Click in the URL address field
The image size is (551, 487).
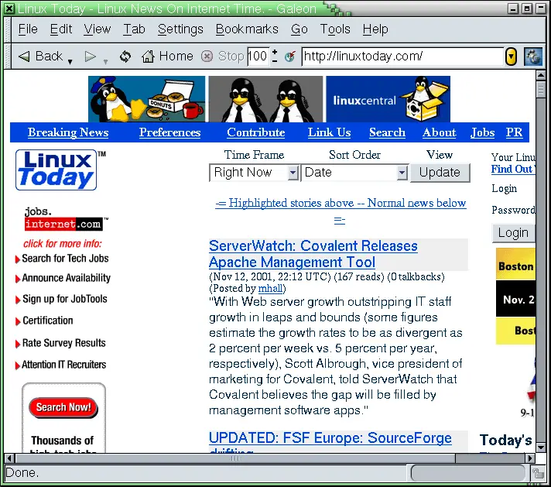pyautogui.click(x=401, y=56)
